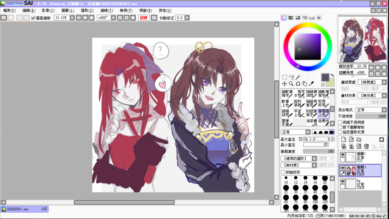The width and height of the screenshot is (389, 219).
Task: Enable 剪下圖層蒙板 checkbox
Action: [340, 127]
